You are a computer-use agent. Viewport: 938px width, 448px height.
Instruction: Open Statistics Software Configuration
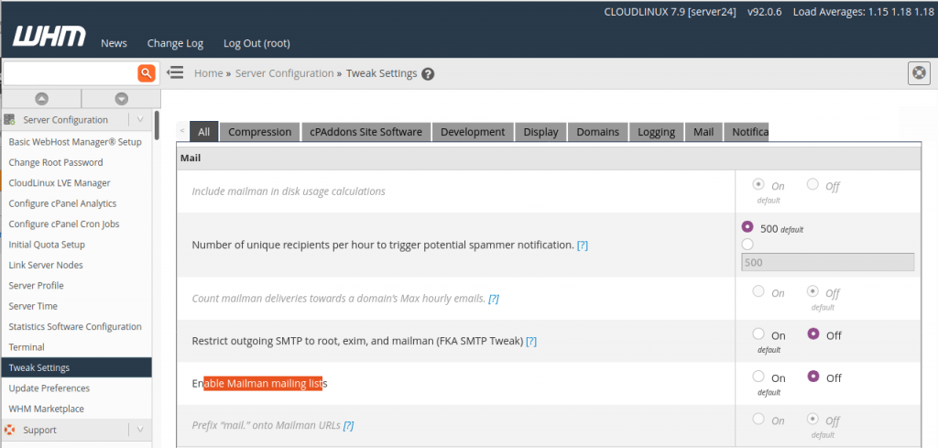[x=75, y=326]
